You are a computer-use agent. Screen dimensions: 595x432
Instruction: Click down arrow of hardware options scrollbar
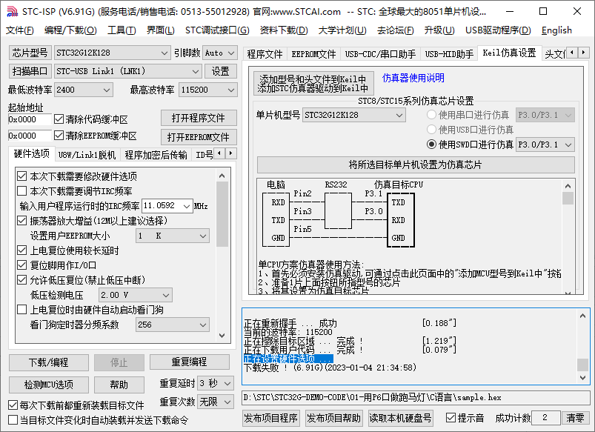(222, 336)
